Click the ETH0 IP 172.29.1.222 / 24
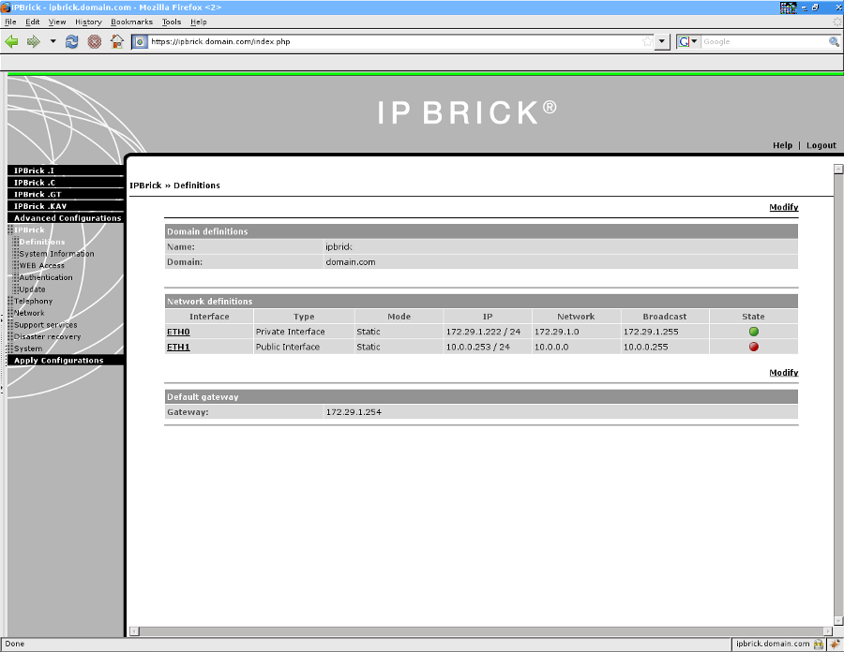The height and width of the screenshot is (652, 844). pyautogui.click(x=483, y=332)
